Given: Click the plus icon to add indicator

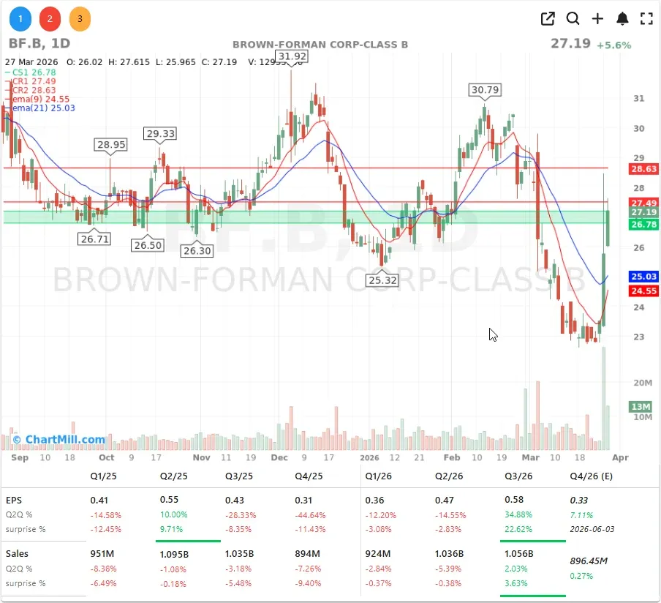Looking at the screenshot, I should tap(598, 18).
